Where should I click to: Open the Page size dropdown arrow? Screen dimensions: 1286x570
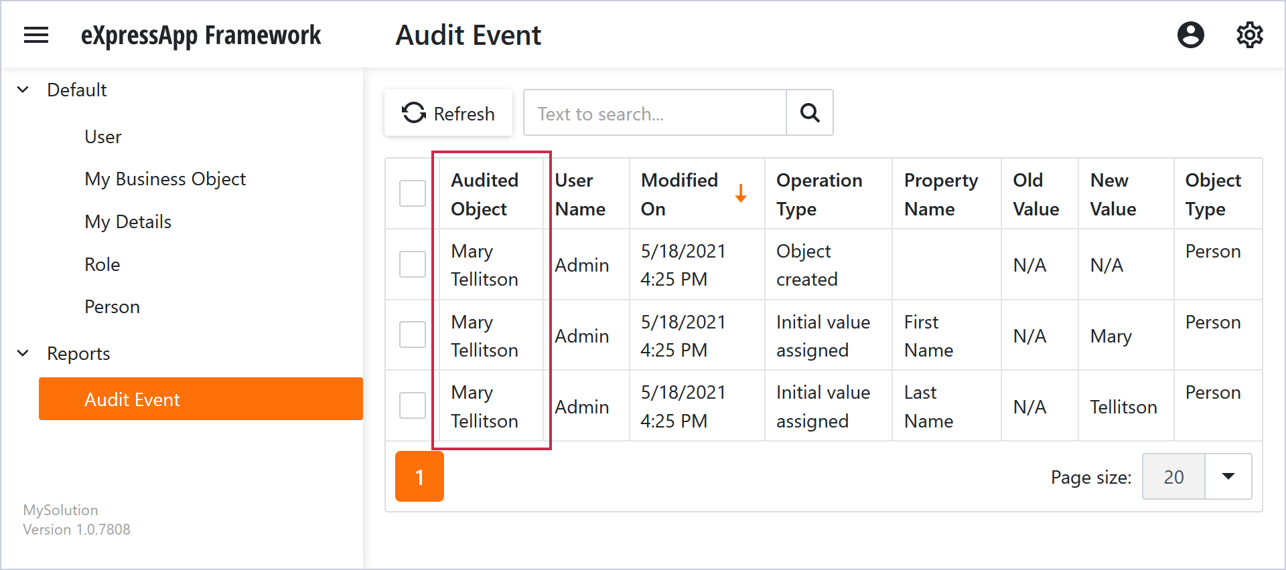click(1228, 476)
